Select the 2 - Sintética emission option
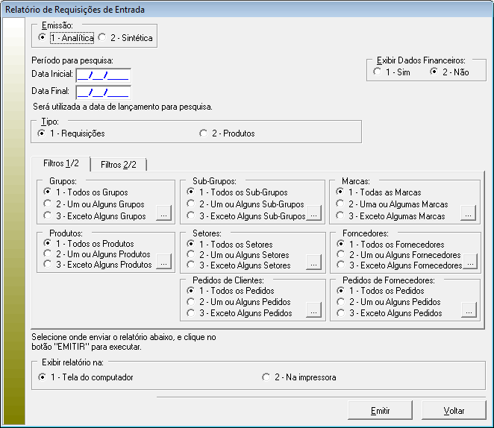This screenshot has width=494, height=428. click(x=102, y=36)
